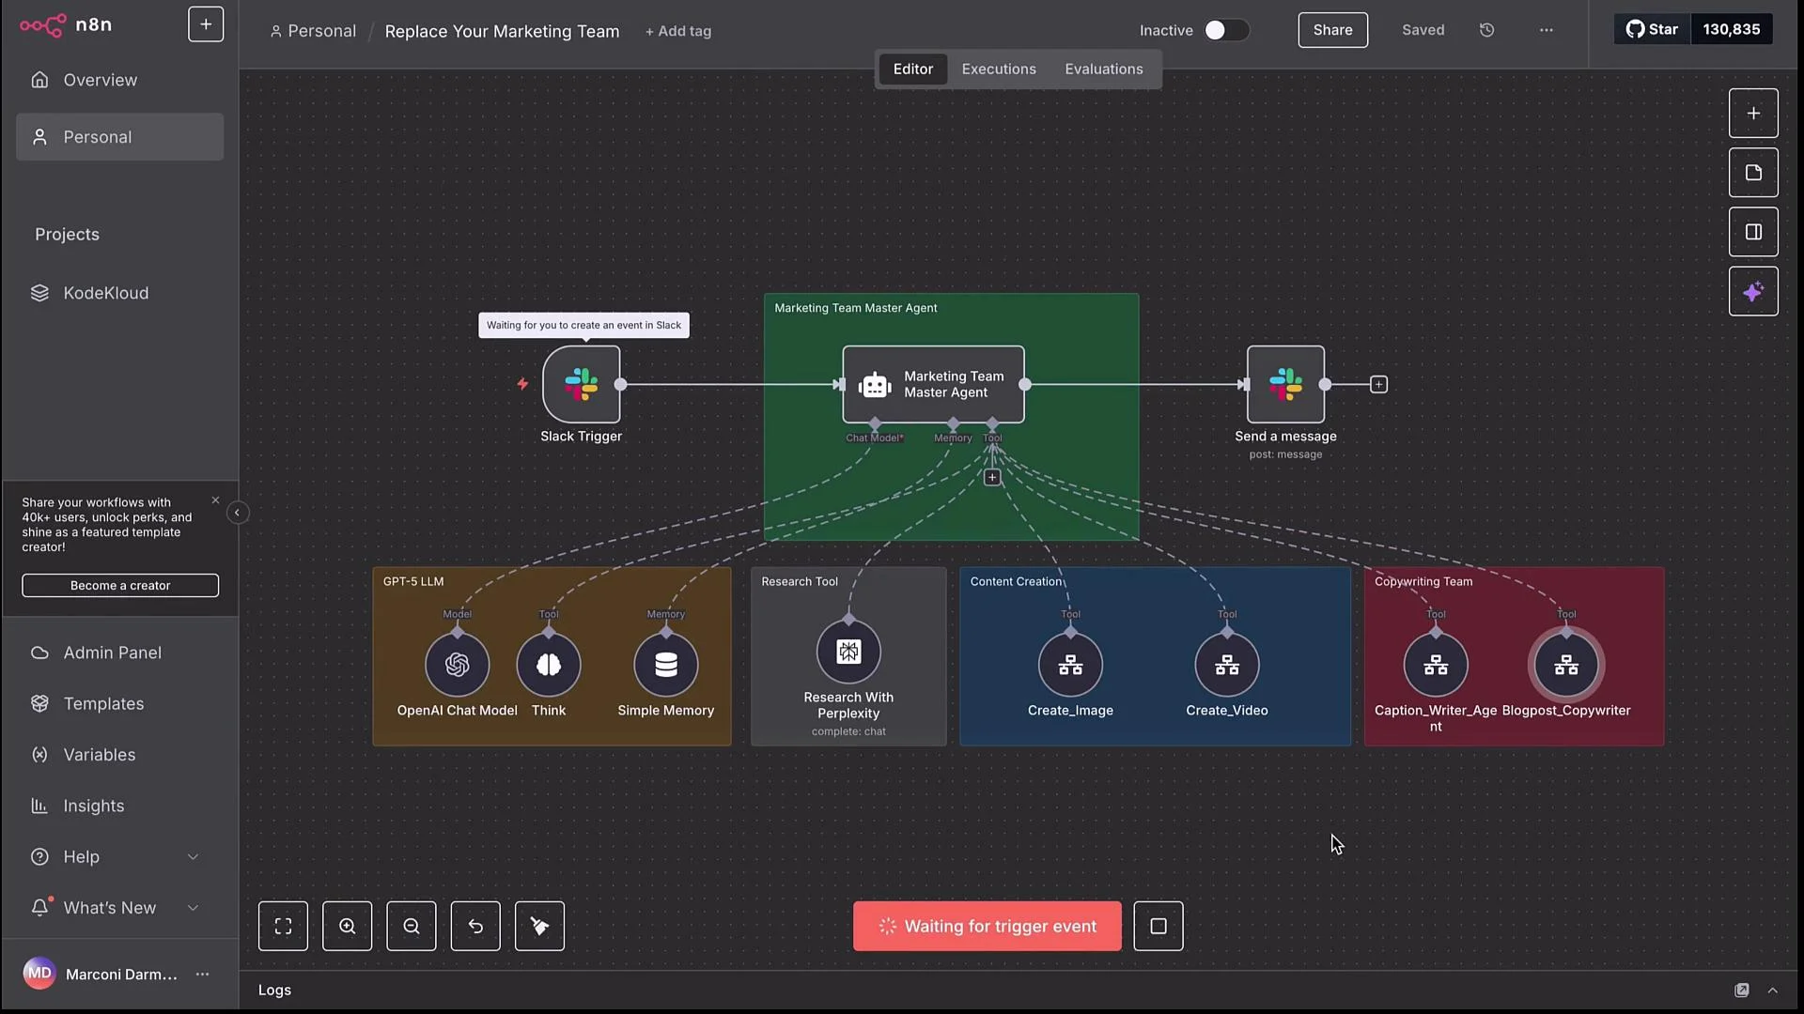Click the Research Tool sticky note title
Screen dimensions: 1804x1014
coord(800,582)
